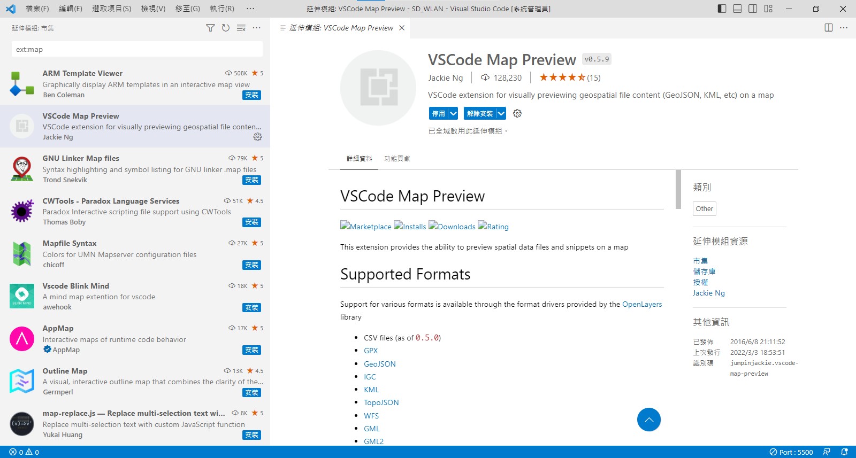Select the Other category tag
Image resolution: width=856 pixels, height=458 pixels.
pos(705,209)
